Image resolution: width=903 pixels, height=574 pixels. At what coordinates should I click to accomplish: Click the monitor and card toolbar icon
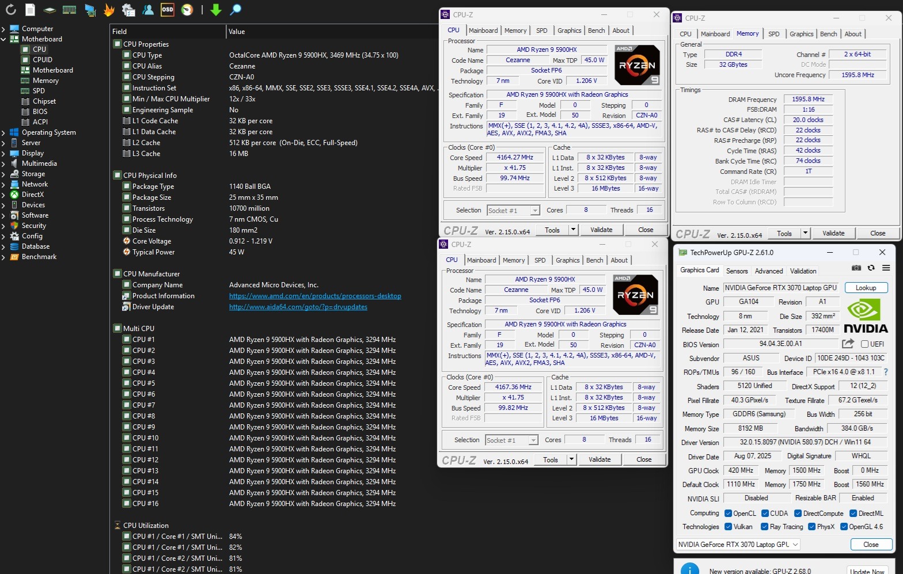pos(90,10)
